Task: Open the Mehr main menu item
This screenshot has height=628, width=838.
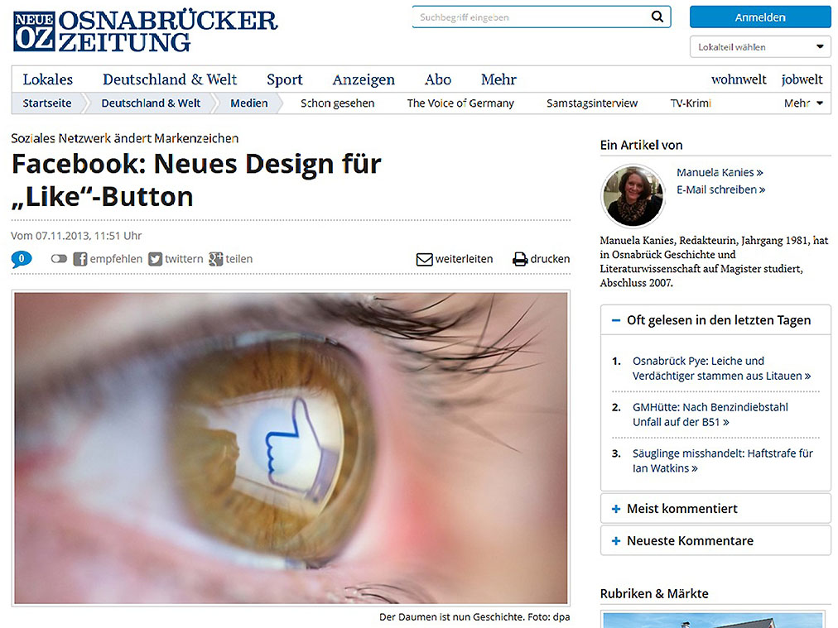Action: point(498,79)
